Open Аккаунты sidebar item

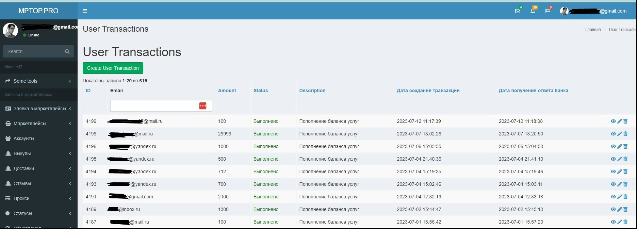38,138
